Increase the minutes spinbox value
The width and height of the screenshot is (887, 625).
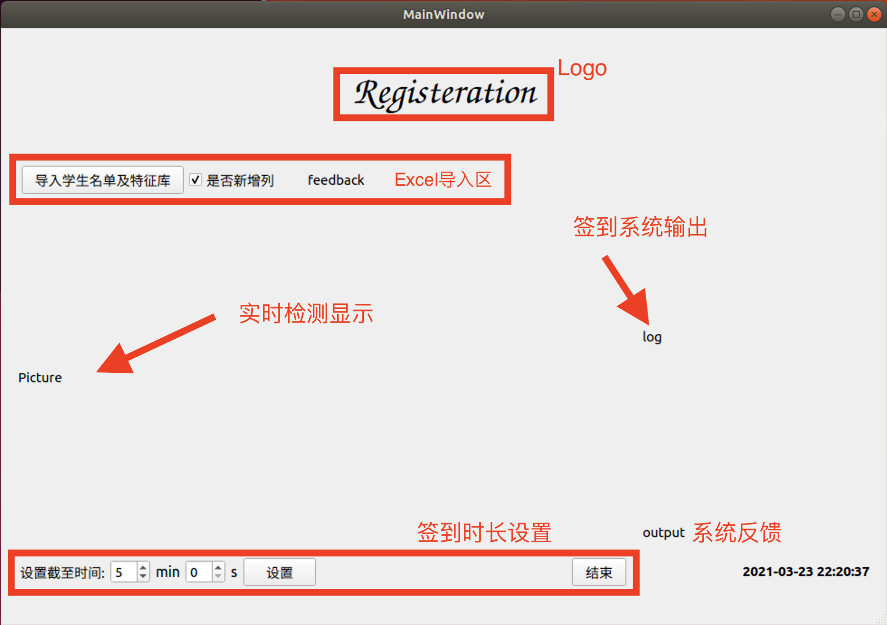click(x=143, y=567)
